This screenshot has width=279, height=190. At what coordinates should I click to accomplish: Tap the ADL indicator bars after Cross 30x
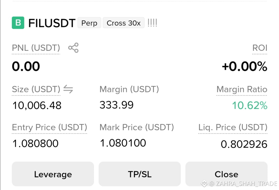pyautogui.click(x=152, y=23)
